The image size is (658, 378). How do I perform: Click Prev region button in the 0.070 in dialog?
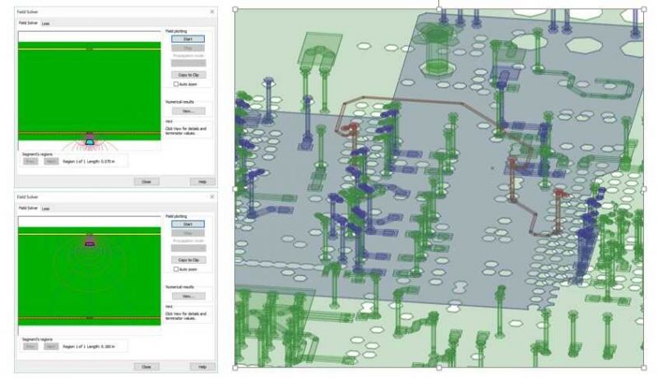[30, 161]
